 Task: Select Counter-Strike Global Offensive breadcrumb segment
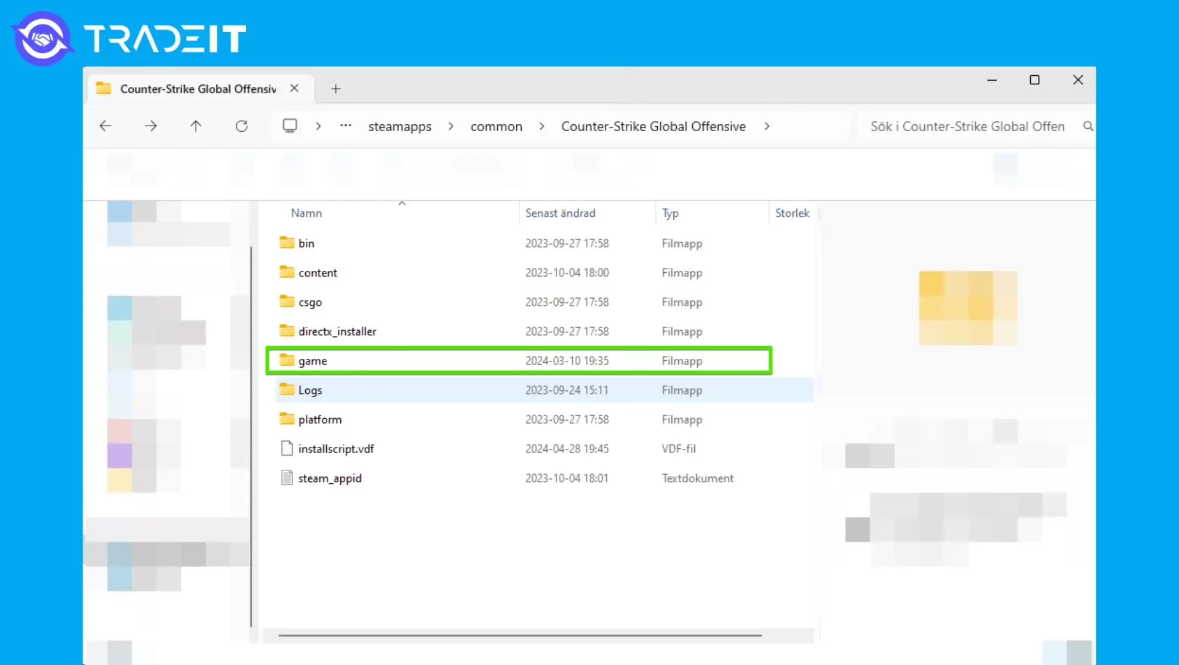(653, 126)
